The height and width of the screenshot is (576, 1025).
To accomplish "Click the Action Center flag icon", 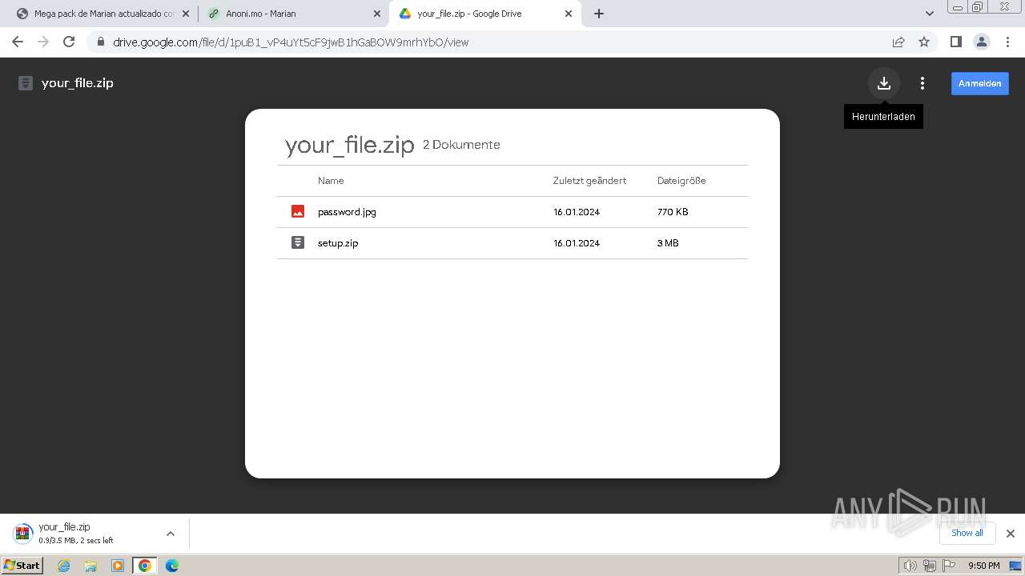I will (949, 566).
